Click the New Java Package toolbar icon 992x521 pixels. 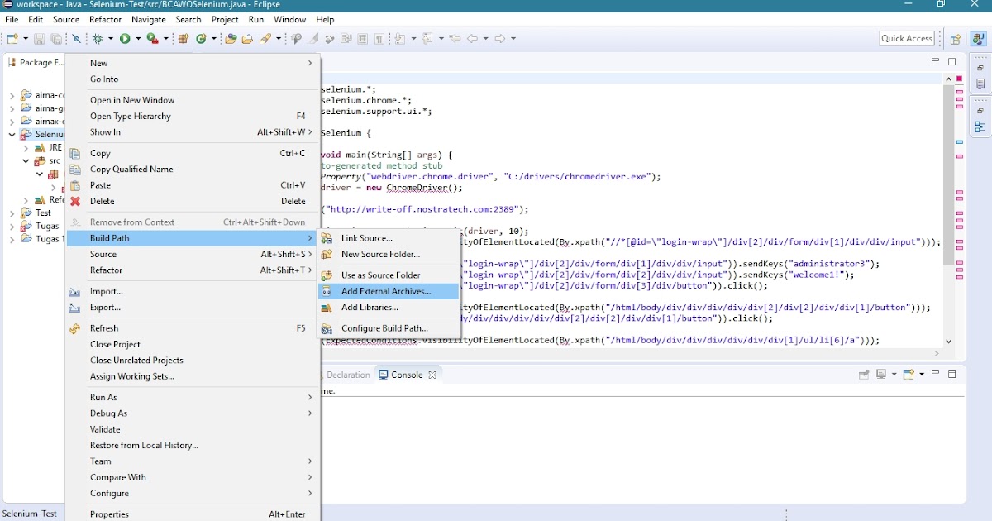click(184, 38)
